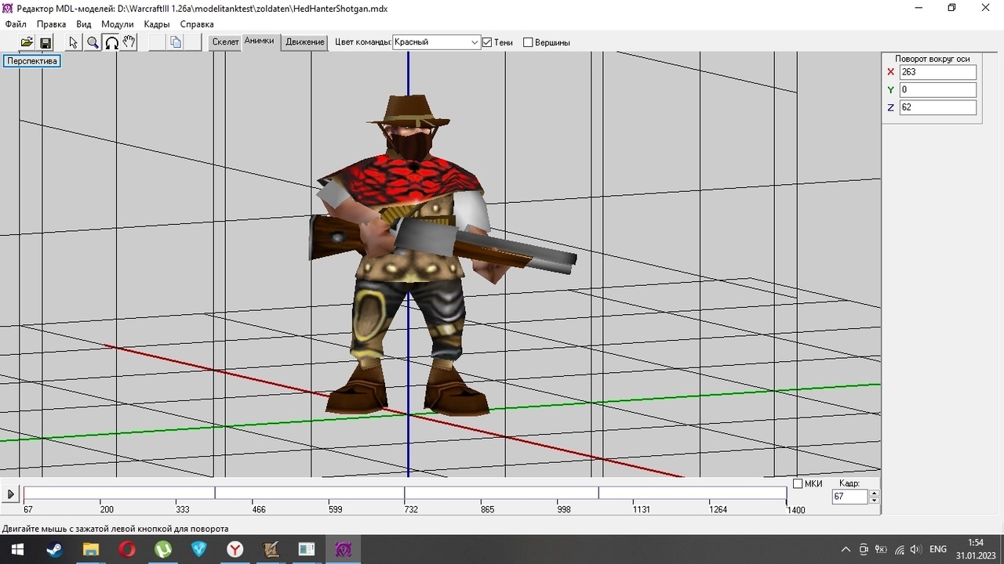Screen dimensions: 1004x564
Task: Select the rotate view tool
Action: pyautogui.click(x=111, y=42)
